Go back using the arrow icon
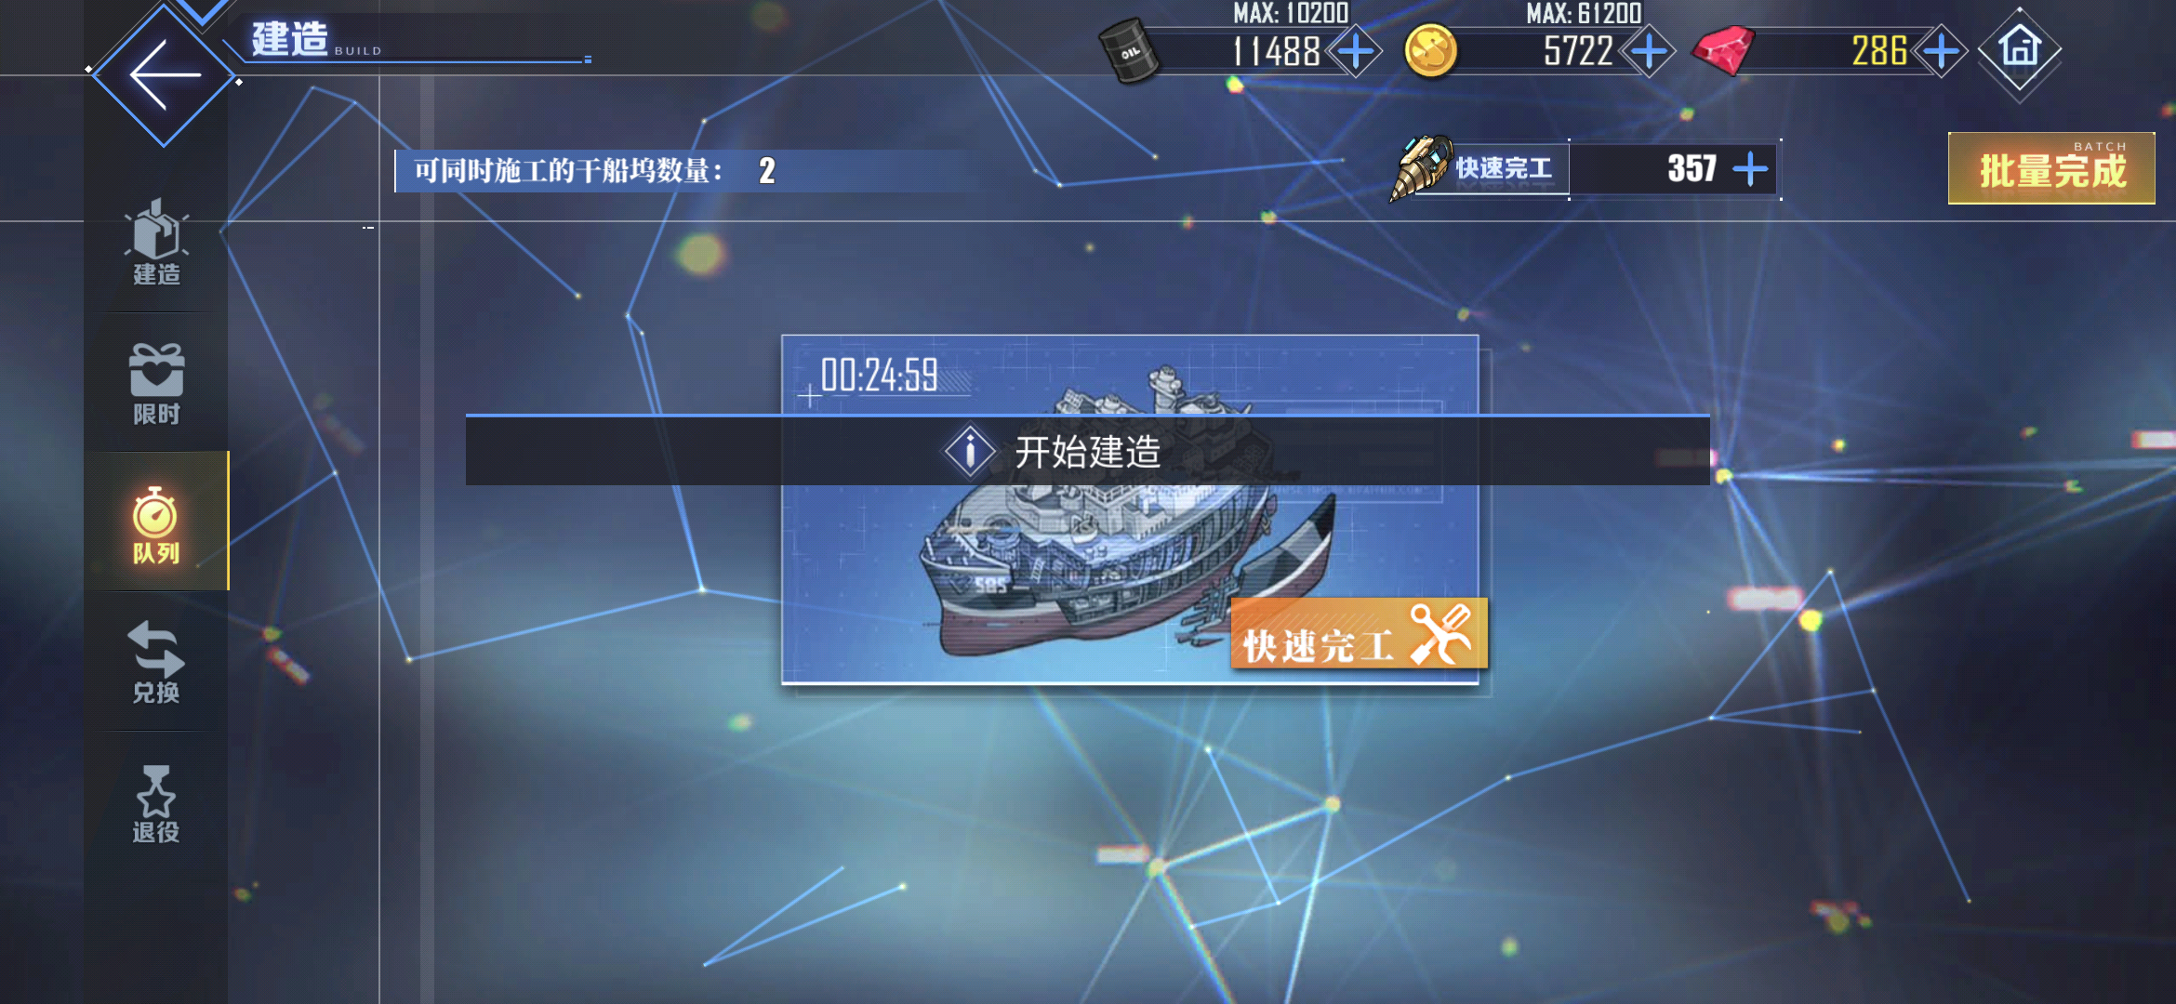This screenshot has width=2176, height=1004. click(x=164, y=74)
